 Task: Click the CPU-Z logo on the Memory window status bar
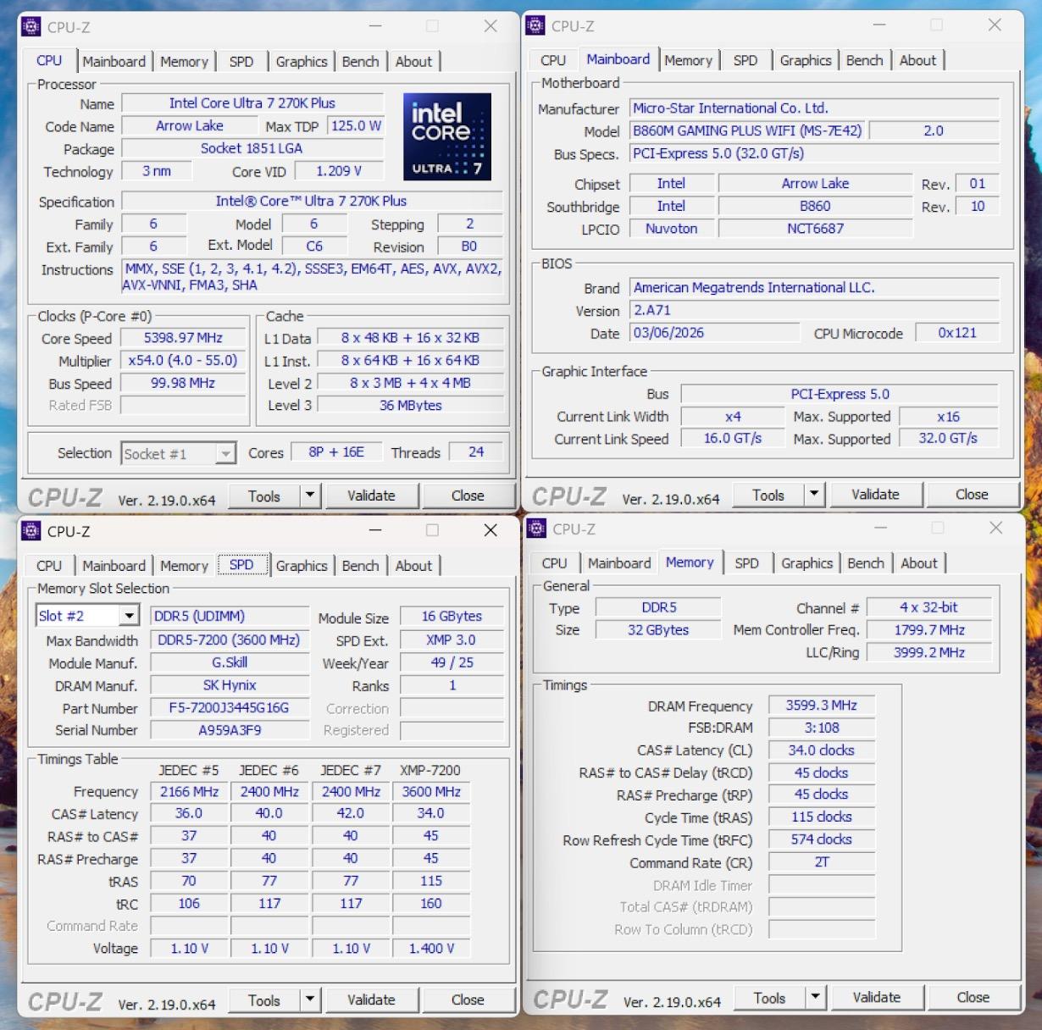click(x=569, y=999)
